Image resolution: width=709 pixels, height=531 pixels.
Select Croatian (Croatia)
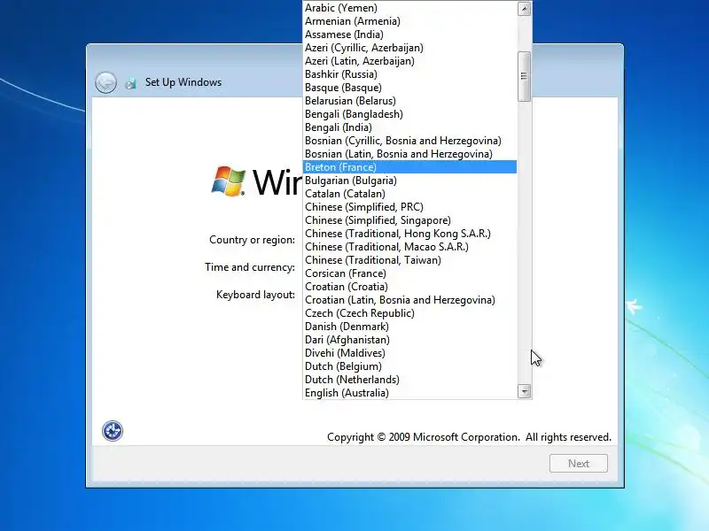(x=409, y=287)
